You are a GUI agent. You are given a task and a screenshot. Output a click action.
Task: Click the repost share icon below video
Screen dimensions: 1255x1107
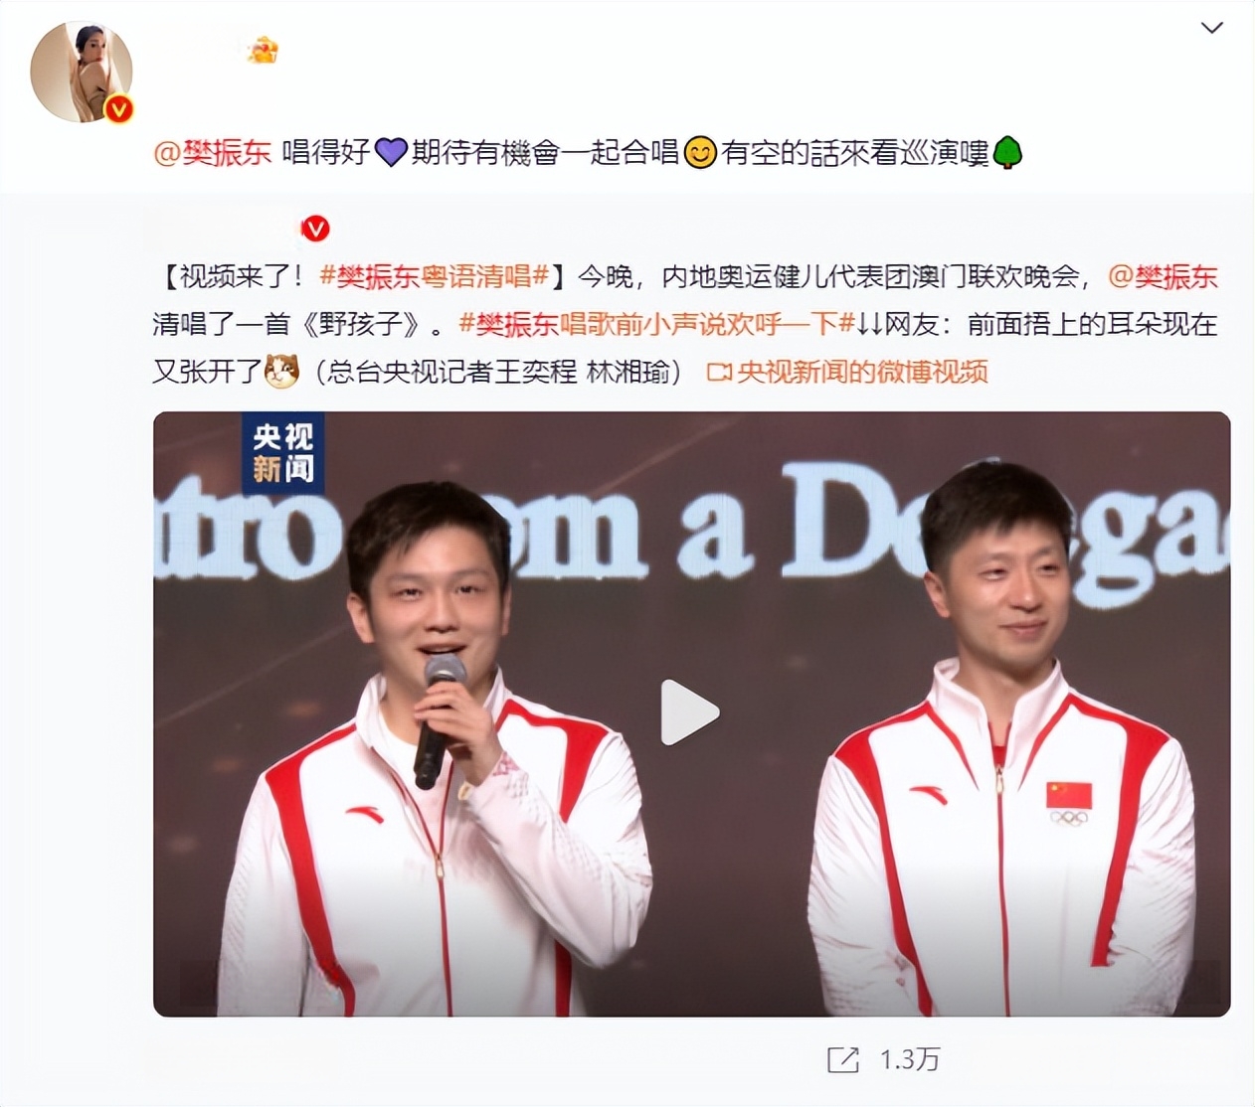coord(842,1060)
